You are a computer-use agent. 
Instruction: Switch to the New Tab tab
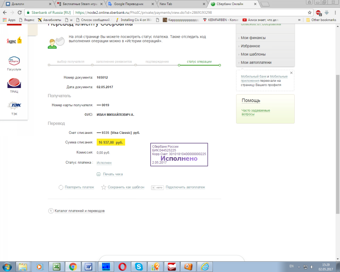(182, 4)
